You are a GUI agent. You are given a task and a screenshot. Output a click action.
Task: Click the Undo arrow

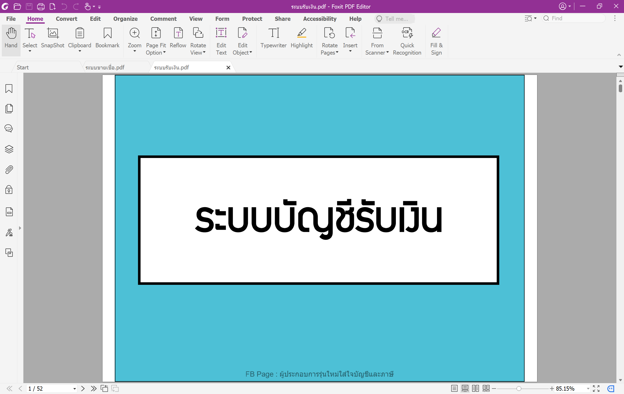point(64,6)
